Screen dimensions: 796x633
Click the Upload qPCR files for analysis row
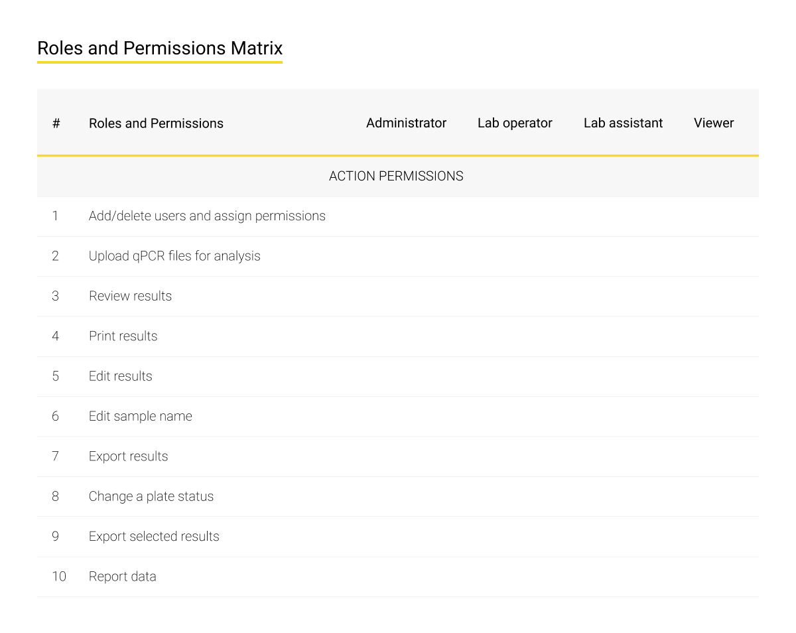[174, 256]
